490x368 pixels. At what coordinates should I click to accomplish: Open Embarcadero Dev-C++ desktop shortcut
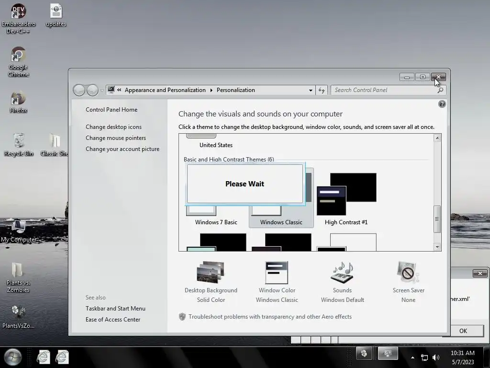pyautogui.click(x=19, y=18)
